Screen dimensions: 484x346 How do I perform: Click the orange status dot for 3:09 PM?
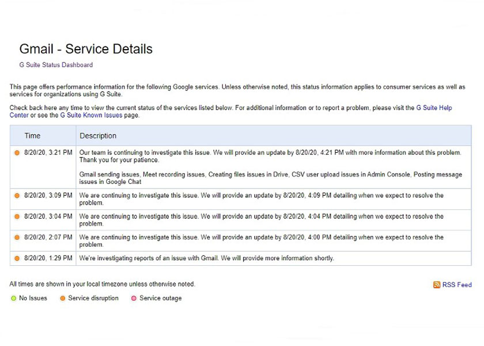click(17, 195)
